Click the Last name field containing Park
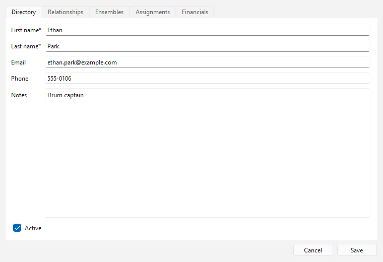The width and height of the screenshot is (383, 262). click(x=208, y=46)
